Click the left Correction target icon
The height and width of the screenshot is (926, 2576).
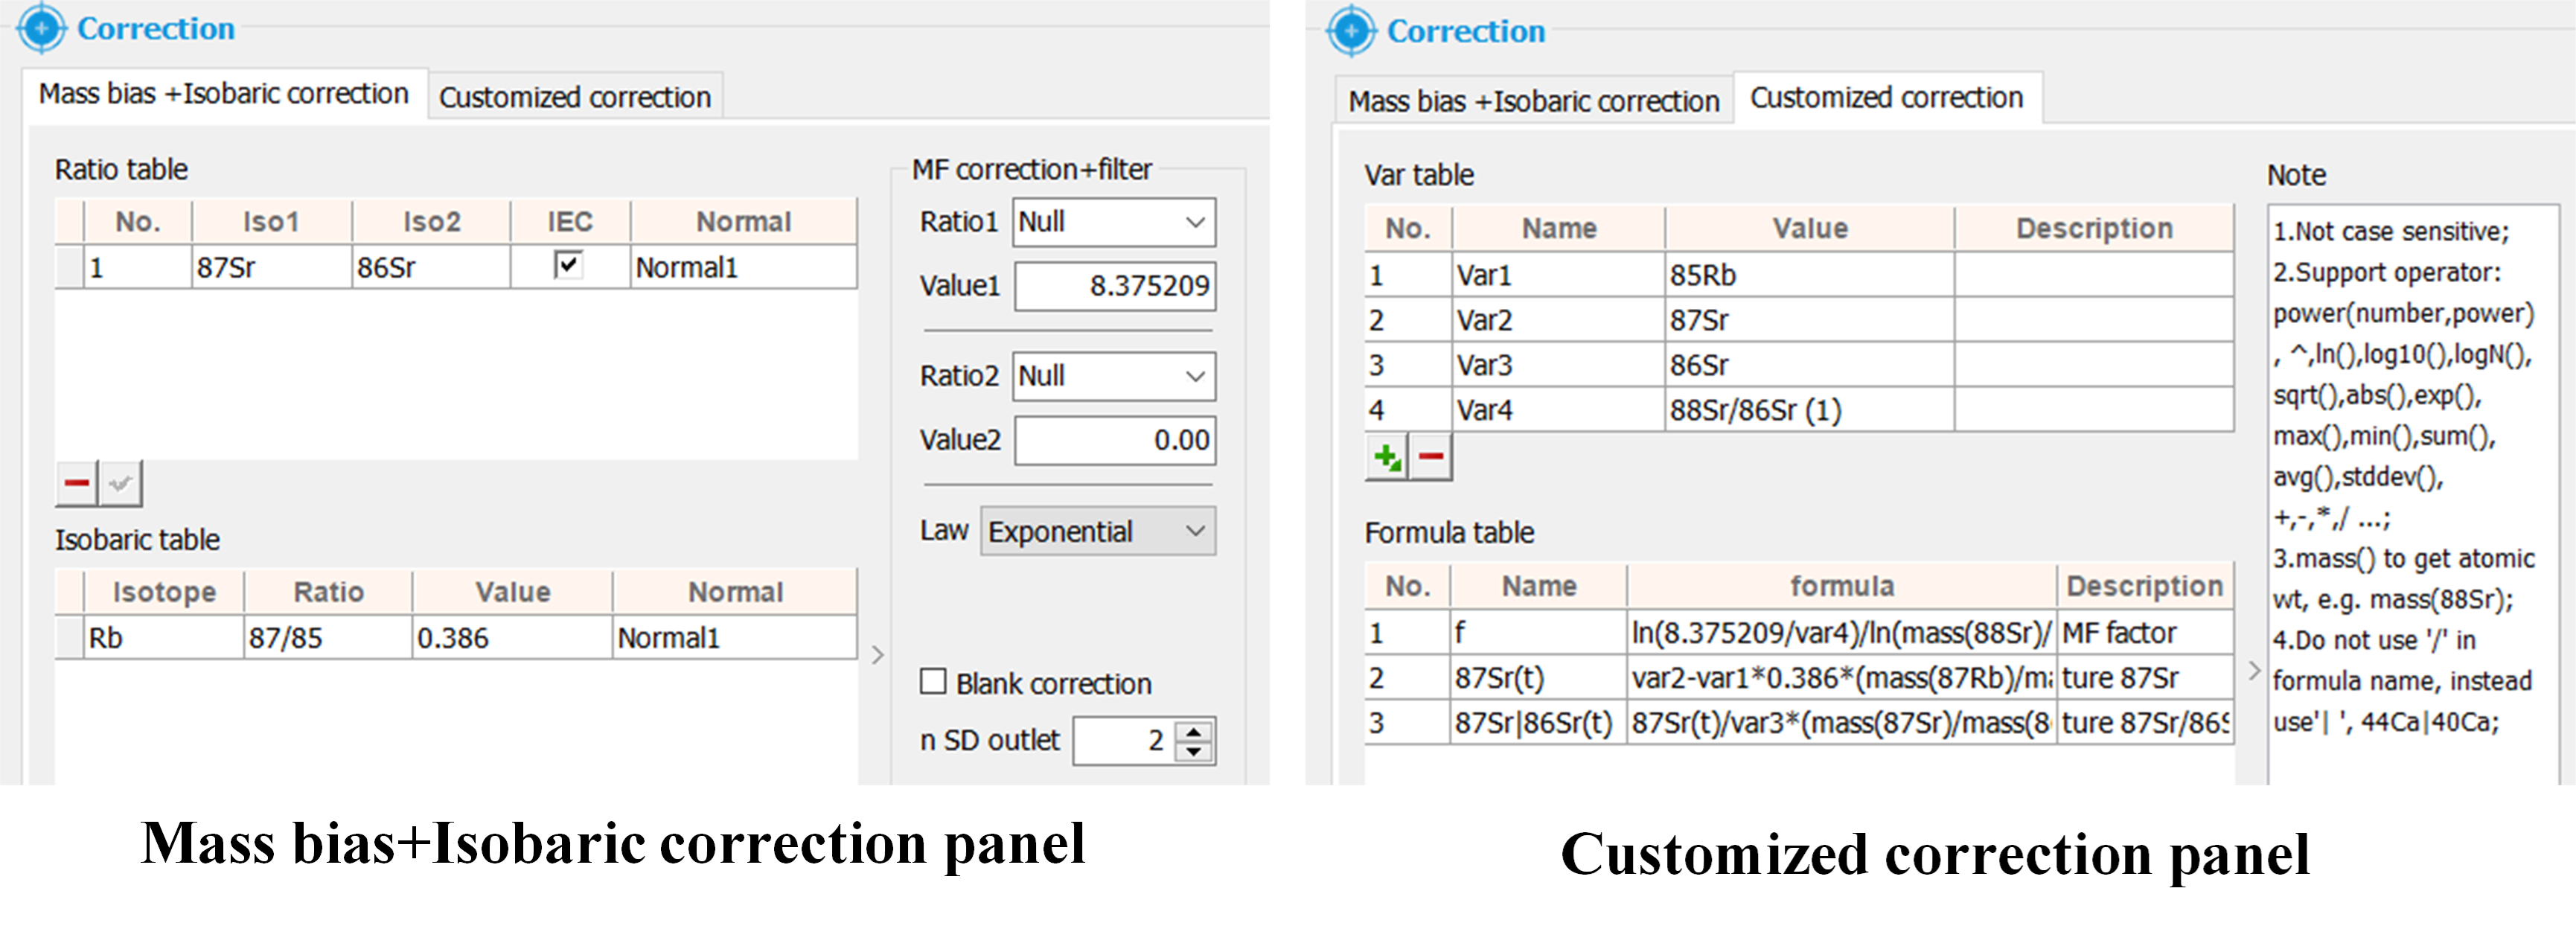click(x=41, y=28)
